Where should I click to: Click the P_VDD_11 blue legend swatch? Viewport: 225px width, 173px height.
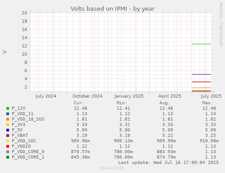pyautogui.click(x=8, y=114)
